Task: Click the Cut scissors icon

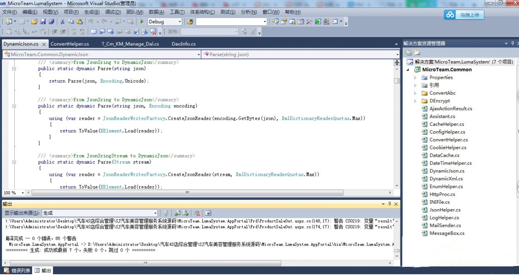Action: 62,22
